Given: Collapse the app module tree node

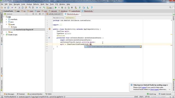Looking at the screenshot, I should pos(4,17).
